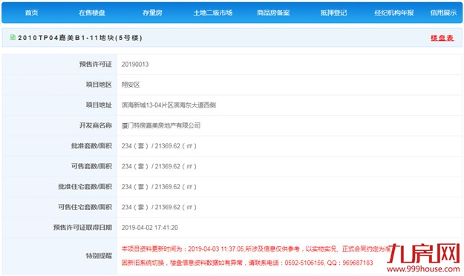Open 商品房备案 navigation item

coord(273,13)
